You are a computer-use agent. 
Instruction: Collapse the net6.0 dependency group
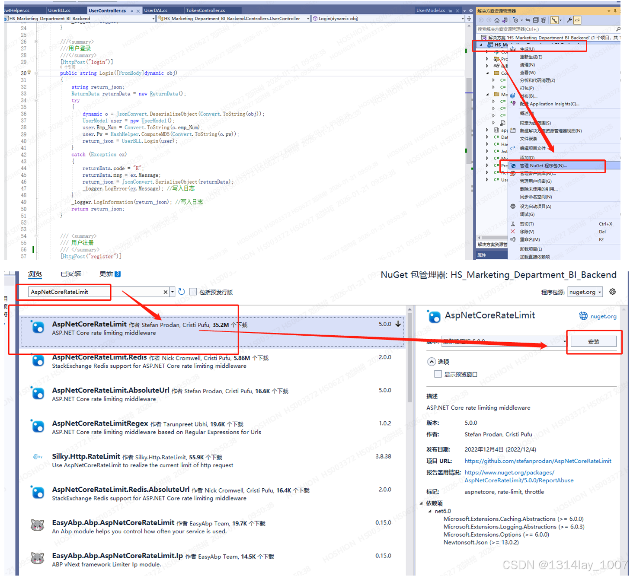click(x=430, y=511)
